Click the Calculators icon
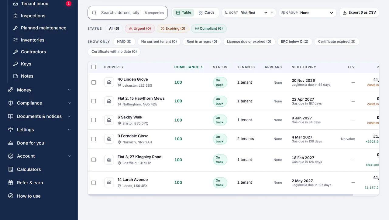The height and width of the screenshot is (220, 389). click(x=11, y=169)
